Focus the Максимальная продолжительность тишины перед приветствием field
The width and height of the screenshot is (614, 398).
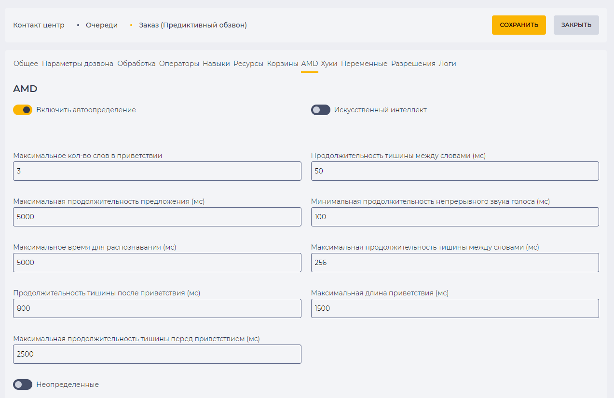[157, 354]
